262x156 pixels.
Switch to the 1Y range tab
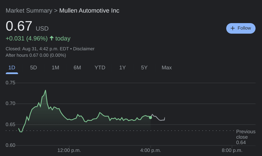tap(122, 68)
